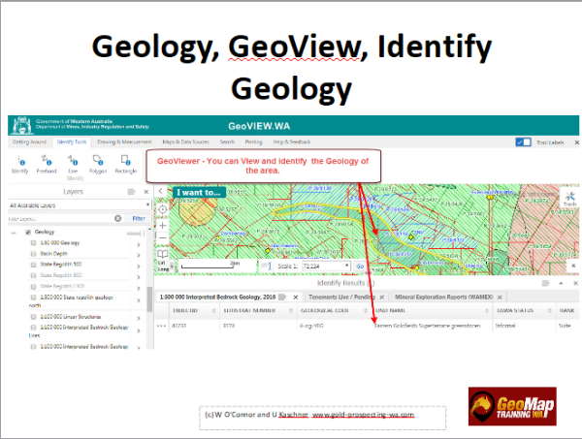The image size is (582, 439).
Task: Close the Interpreted Bedrock Geology tab
Action: 296,297
